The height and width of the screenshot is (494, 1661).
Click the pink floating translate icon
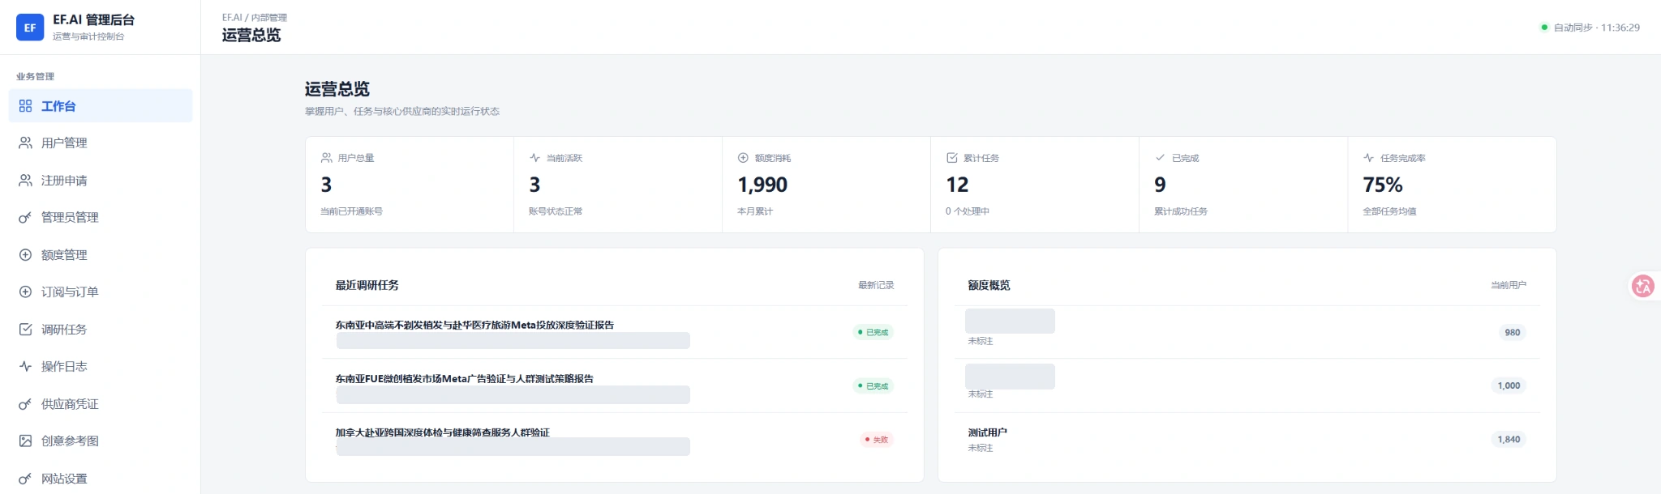1643,286
